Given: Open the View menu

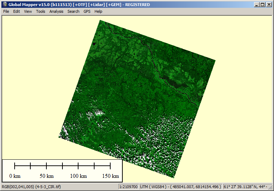Looking at the screenshot, I should click(28, 11).
